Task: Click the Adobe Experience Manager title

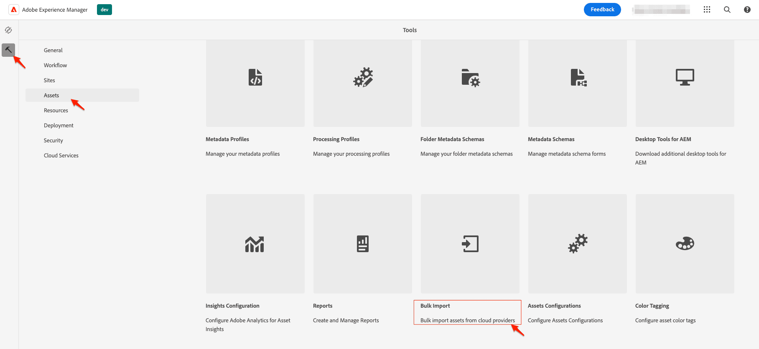Action: coord(55,10)
